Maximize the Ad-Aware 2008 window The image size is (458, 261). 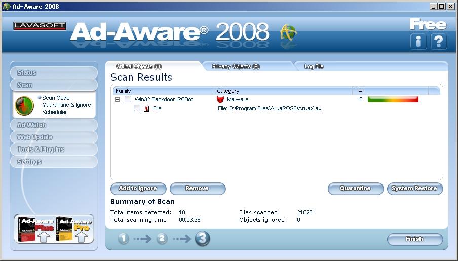tap(442, 7)
